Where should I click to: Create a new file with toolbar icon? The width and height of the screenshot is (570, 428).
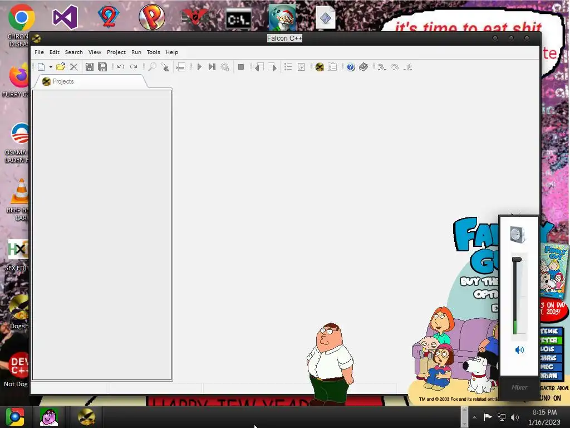pos(41,67)
